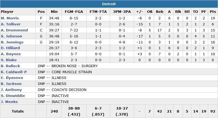Click S. Dinwiddie's name

pyautogui.click(x=13, y=96)
